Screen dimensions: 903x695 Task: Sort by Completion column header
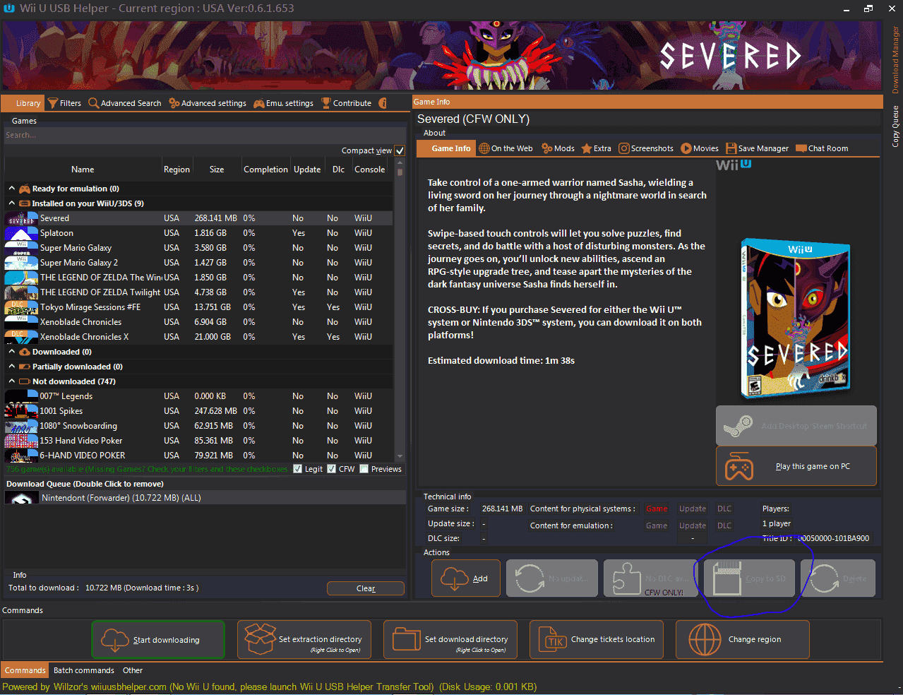click(x=265, y=170)
